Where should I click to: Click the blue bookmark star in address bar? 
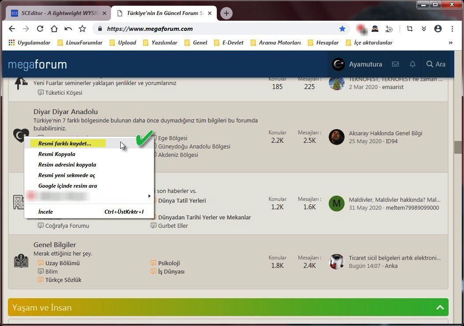point(342,29)
